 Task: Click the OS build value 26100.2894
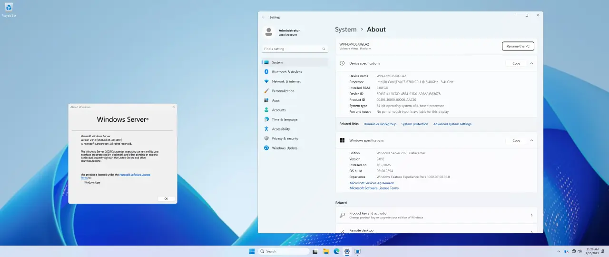tap(384, 171)
